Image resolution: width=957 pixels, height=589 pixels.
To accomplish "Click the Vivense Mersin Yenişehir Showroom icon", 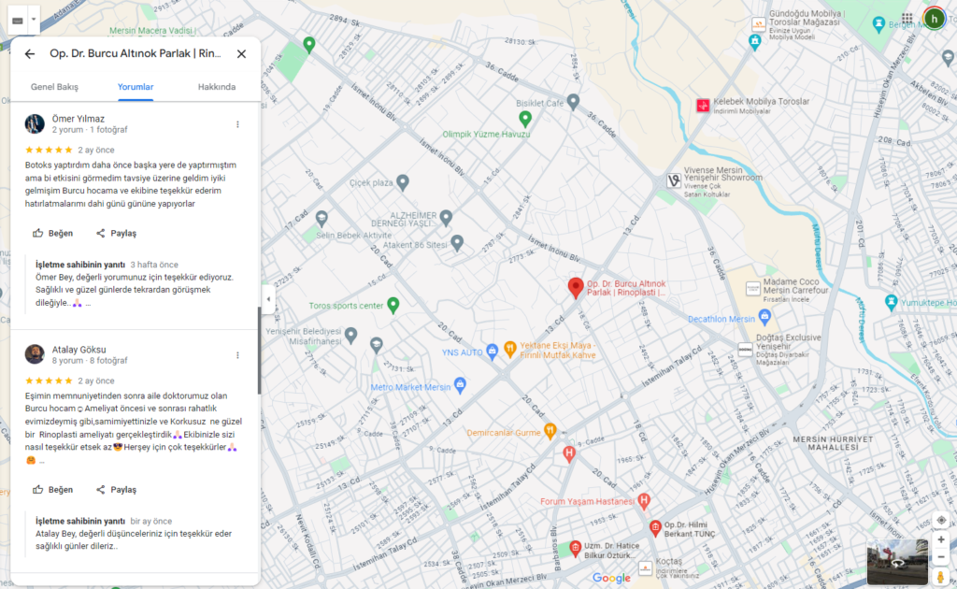I will tap(674, 180).
